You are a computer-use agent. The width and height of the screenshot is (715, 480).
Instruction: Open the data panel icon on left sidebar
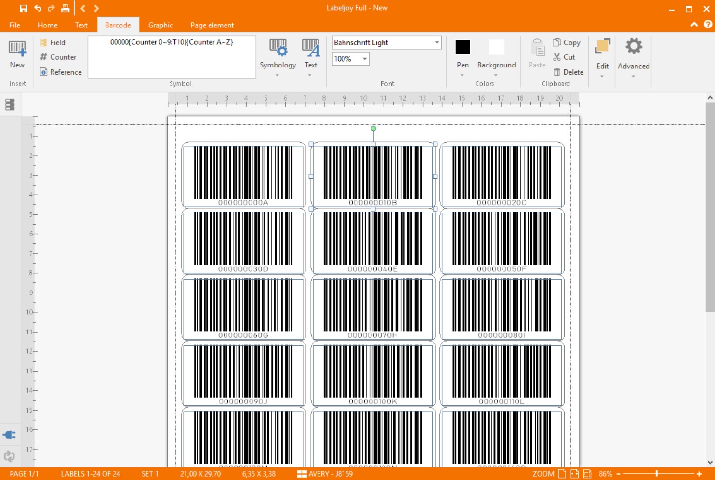click(x=10, y=105)
